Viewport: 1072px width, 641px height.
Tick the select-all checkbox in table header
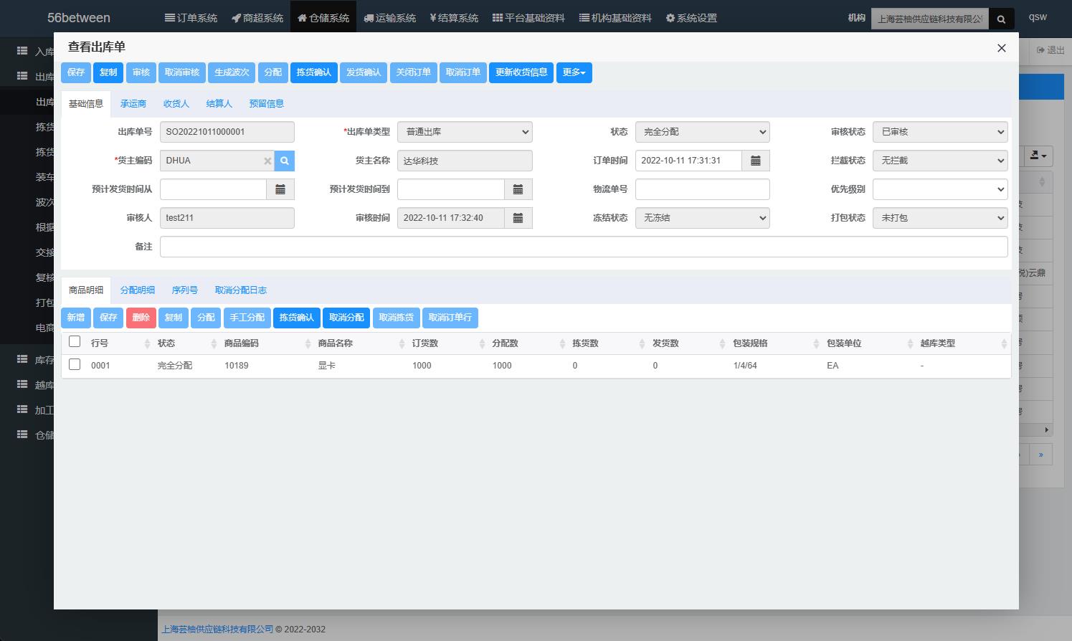click(75, 342)
